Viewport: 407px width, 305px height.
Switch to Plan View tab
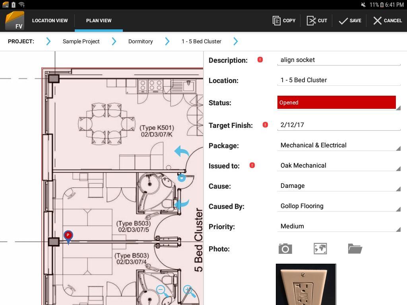tap(99, 21)
